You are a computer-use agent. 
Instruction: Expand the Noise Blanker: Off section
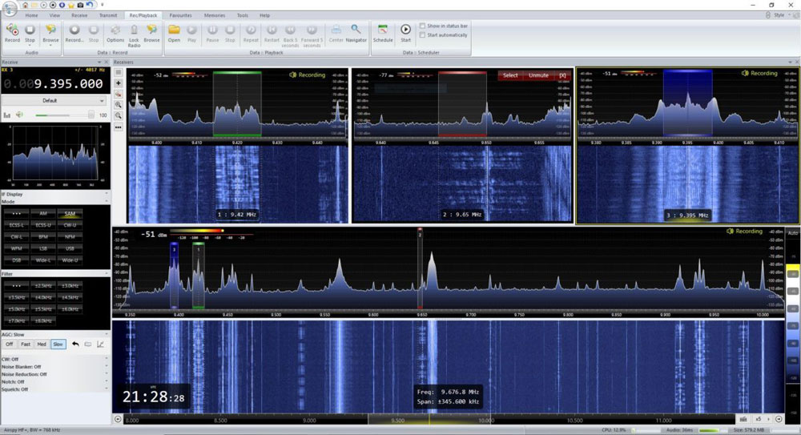coord(107,366)
